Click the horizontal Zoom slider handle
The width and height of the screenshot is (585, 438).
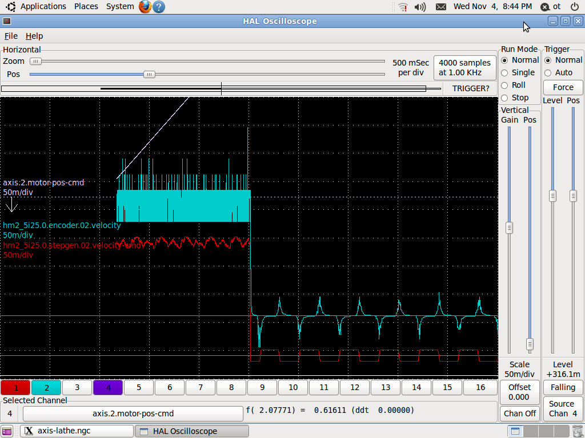[35, 61]
